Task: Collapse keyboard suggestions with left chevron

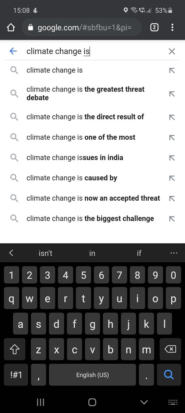Action: tap(11, 253)
